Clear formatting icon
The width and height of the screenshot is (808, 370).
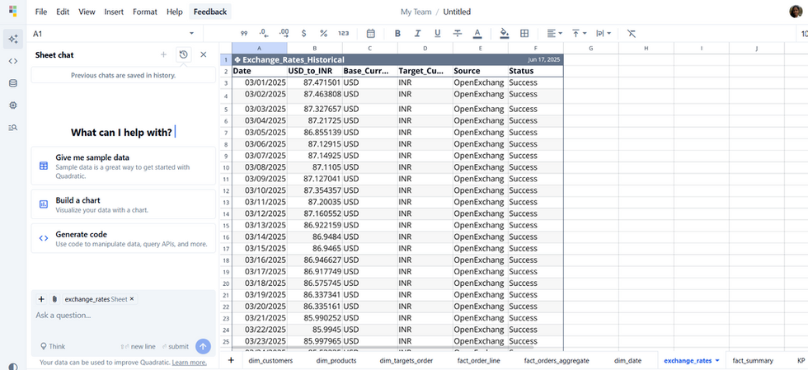[x=632, y=34]
